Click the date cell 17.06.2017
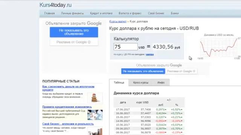This screenshot has height=135, width=241. [x=123, y=109]
